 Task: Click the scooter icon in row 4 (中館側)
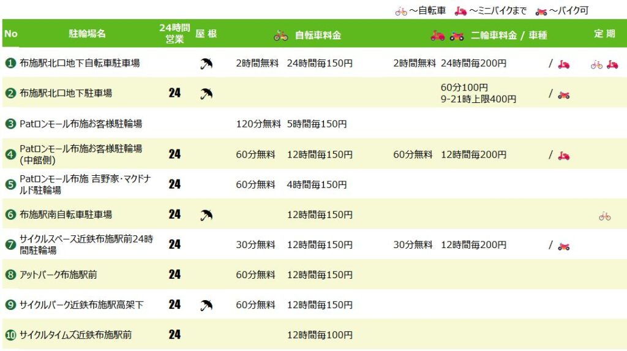(x=564, y=156)
